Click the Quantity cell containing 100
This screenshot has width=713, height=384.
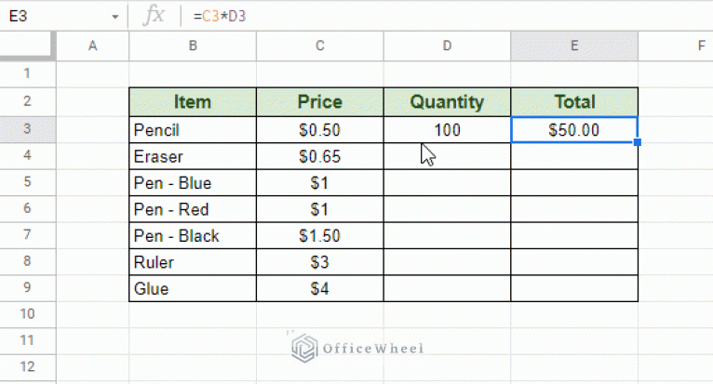click(x=448, y=130)
